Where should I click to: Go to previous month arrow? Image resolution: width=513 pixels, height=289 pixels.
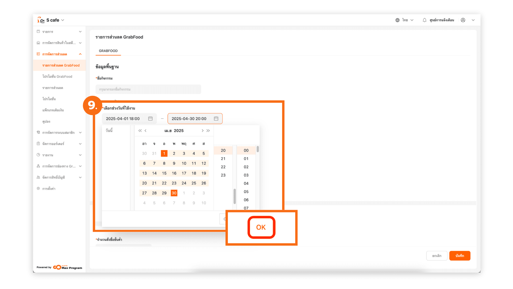pos(146,131)
